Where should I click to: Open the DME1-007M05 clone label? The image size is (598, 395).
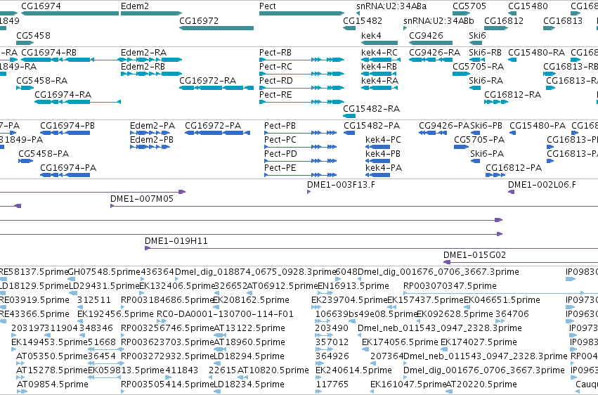141,199
